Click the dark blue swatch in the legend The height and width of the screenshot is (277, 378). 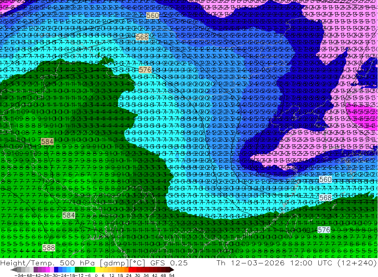(56, 269)
